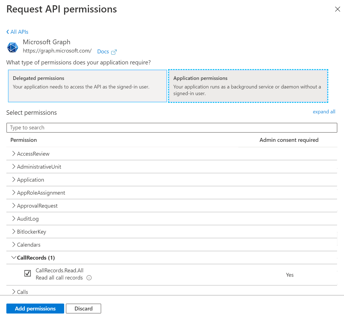Image resolution: width=344 pixels, height=316 pixels.
Task: Click the external link icon next to Docs
Action: pyautogui.click(x=114, y=52)
